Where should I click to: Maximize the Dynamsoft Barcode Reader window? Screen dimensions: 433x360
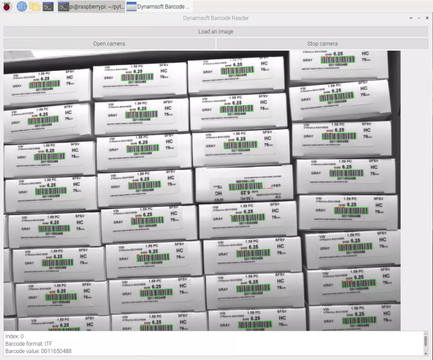[x=419, y=18]
